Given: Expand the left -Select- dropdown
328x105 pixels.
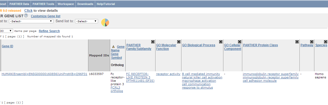Looking at the screenshot, I should tap(31, 21).
